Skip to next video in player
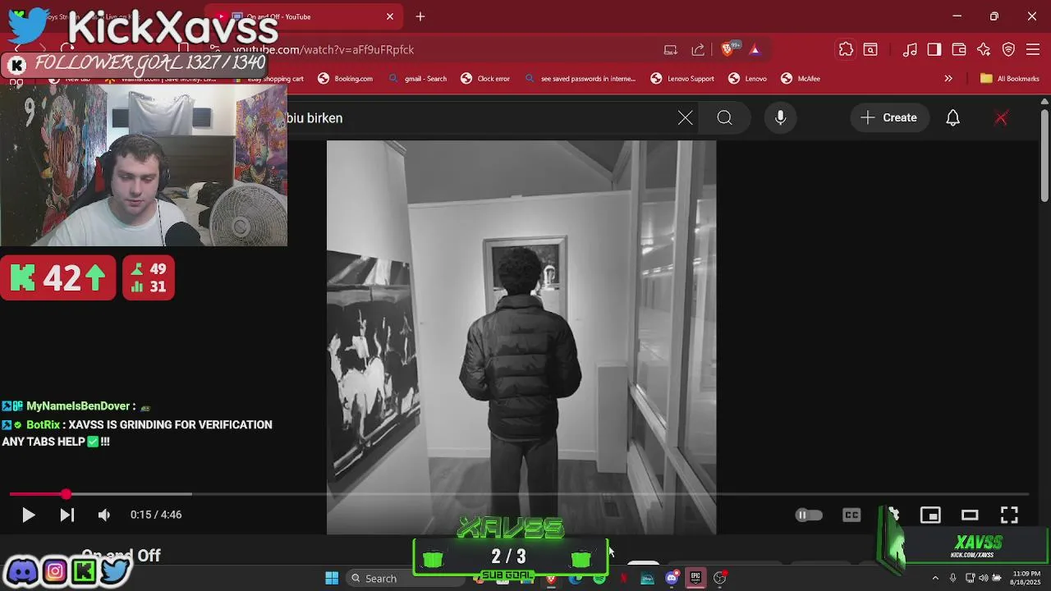The height and width of the screenshot is (591, 1051). click(x=67, y=515)
